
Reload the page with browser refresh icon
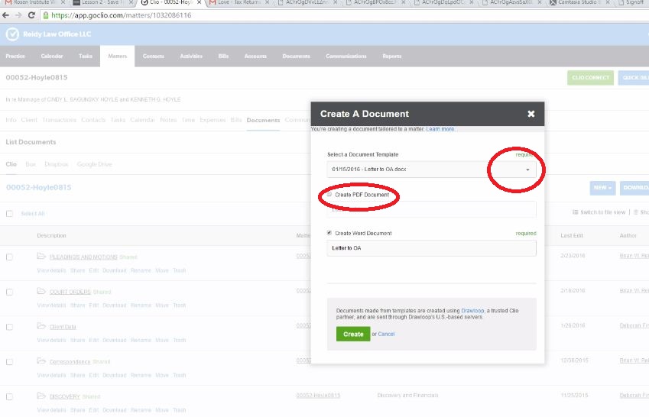click(x=31, y=15)
